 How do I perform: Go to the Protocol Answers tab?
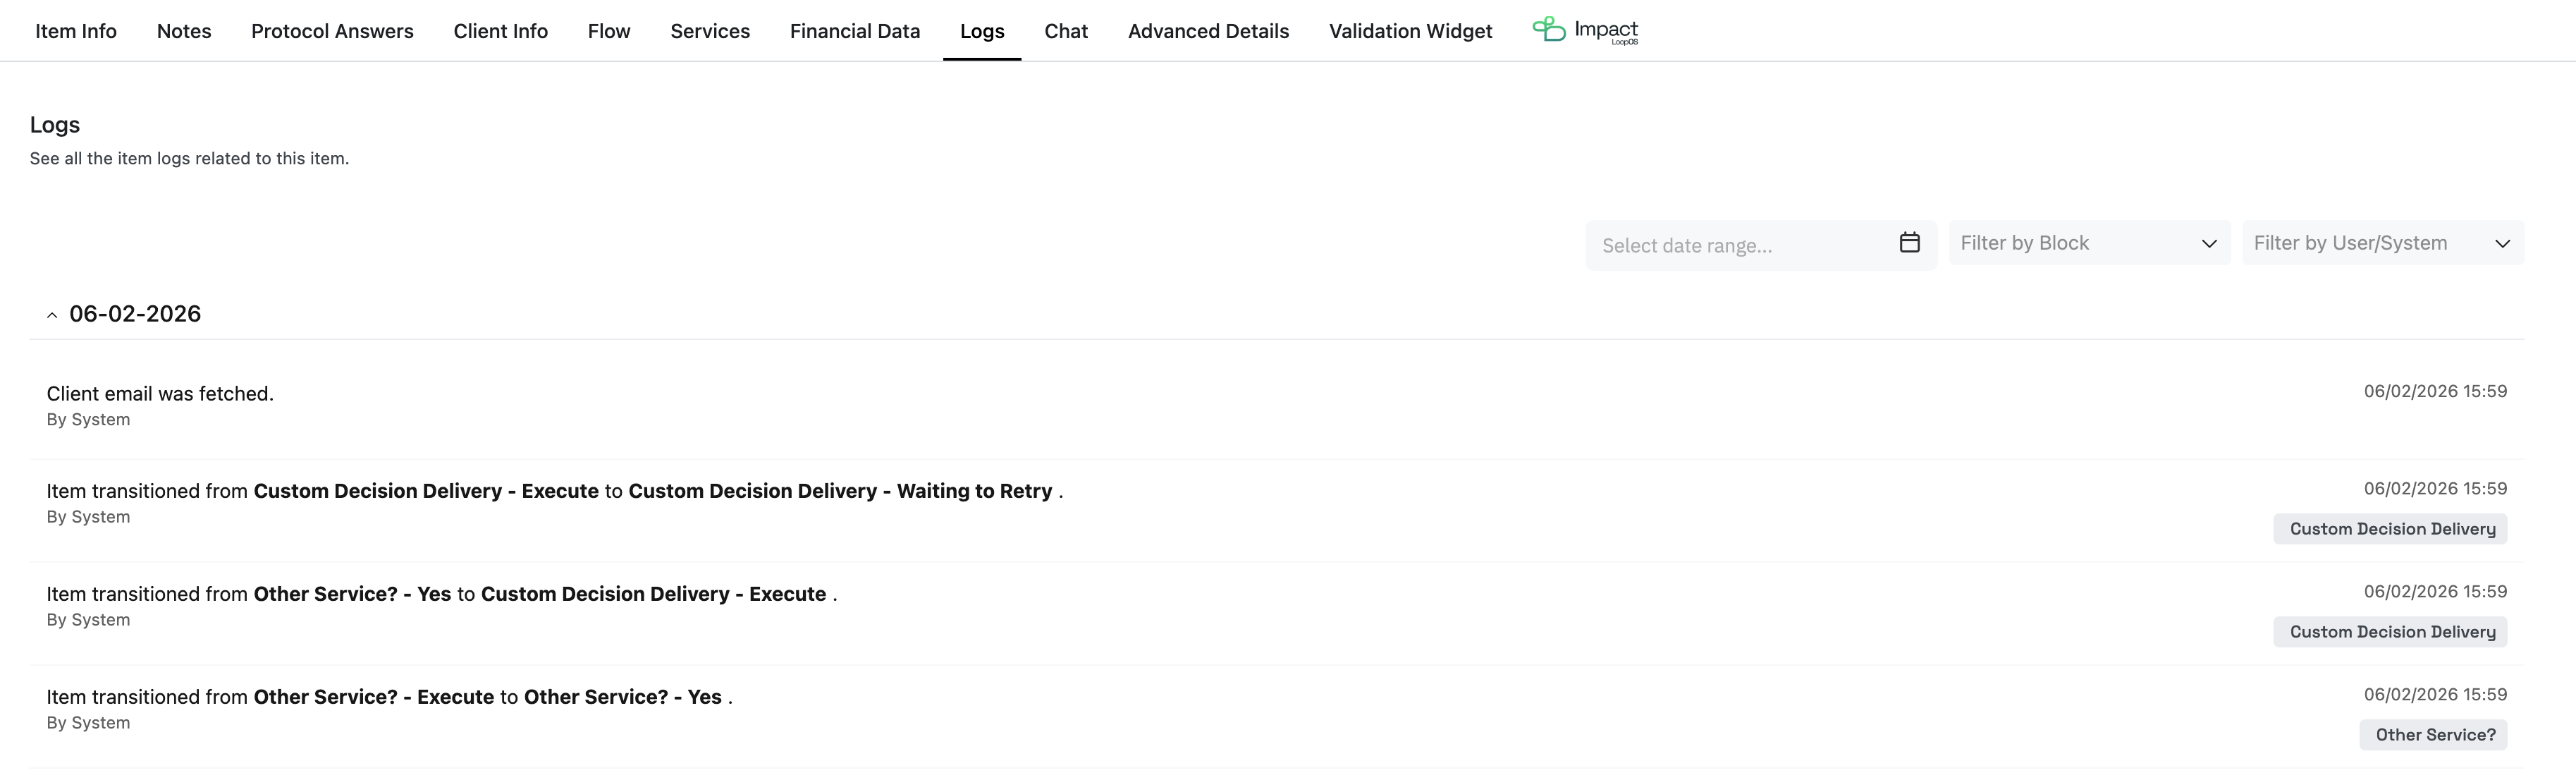point(332,31)
